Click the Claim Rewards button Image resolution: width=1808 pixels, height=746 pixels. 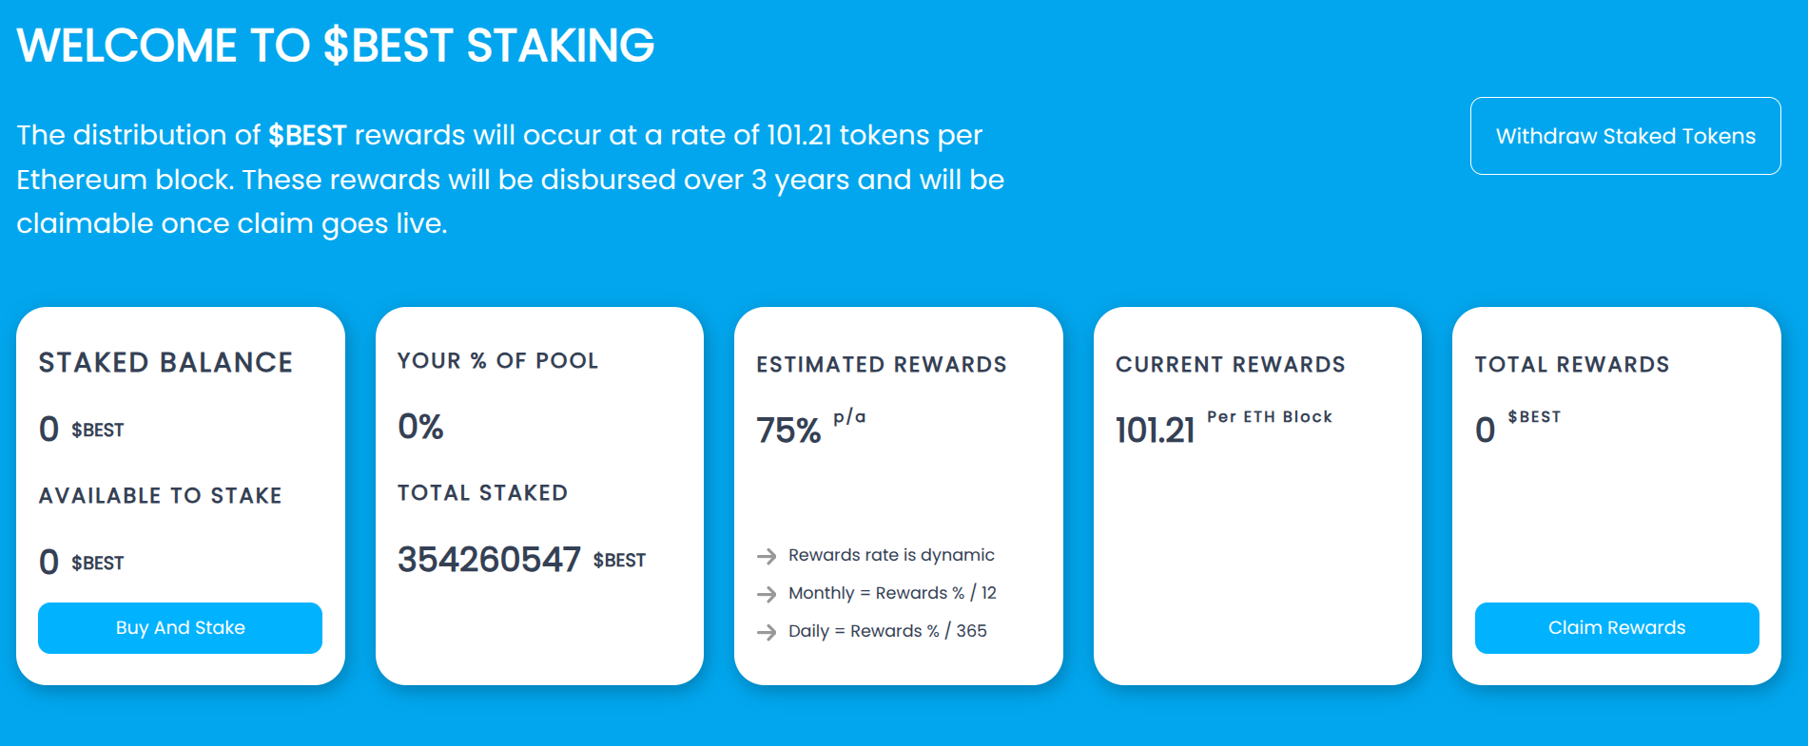[x=1616, y=627]
